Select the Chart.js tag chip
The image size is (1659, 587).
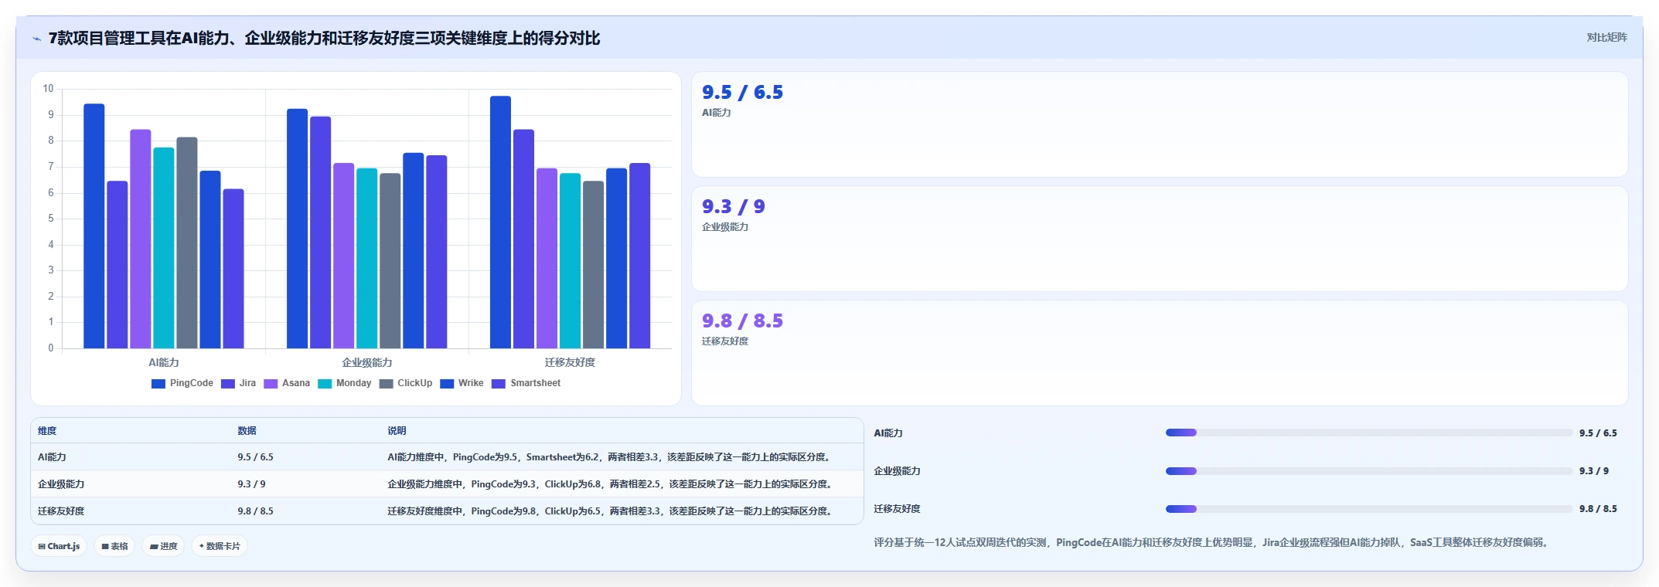pos(59,546)
